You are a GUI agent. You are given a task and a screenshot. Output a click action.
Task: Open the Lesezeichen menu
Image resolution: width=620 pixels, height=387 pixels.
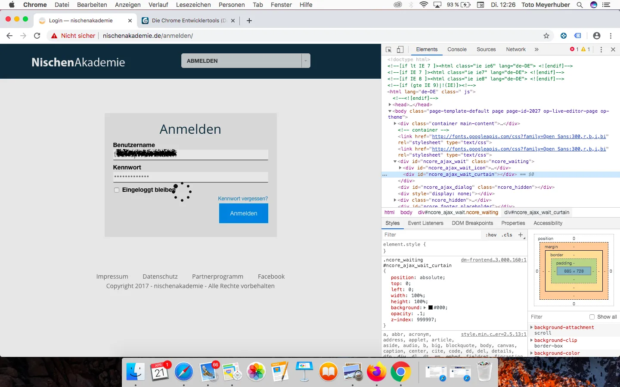(193, 5)
